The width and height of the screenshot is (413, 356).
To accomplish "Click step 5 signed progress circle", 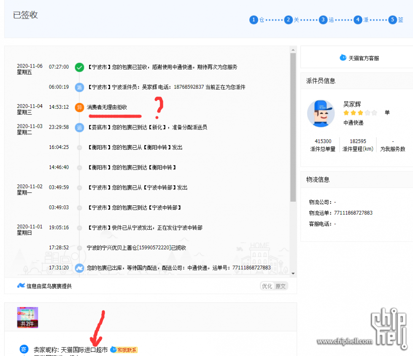I will pyautogui.click(x=392, y=20).
